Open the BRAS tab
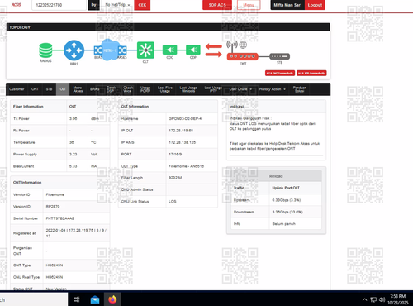 [x=95, y=89]
